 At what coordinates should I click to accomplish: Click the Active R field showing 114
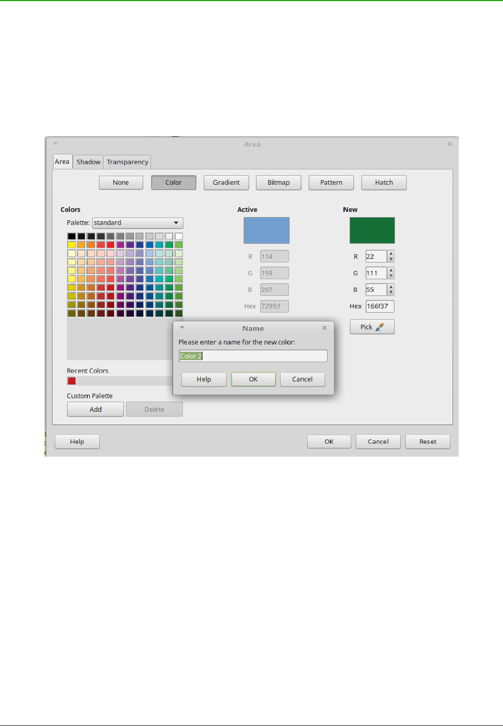click(x=274, y=256)
